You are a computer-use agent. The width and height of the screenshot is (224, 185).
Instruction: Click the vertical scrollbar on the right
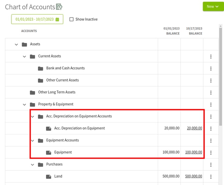[221, 77]
